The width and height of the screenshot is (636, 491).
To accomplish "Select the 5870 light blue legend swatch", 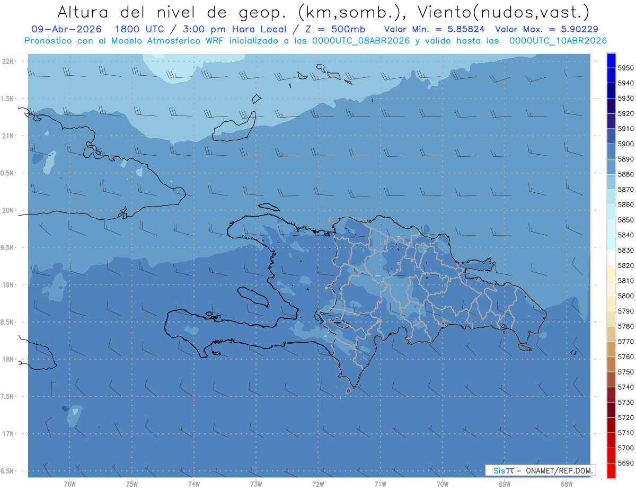I will (x=611, y=182).
